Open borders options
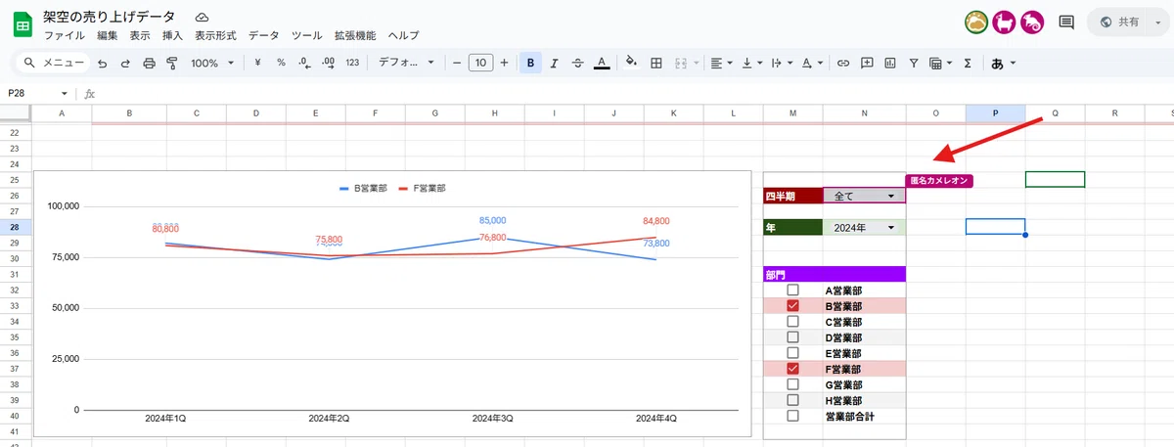 click(656, 63)
